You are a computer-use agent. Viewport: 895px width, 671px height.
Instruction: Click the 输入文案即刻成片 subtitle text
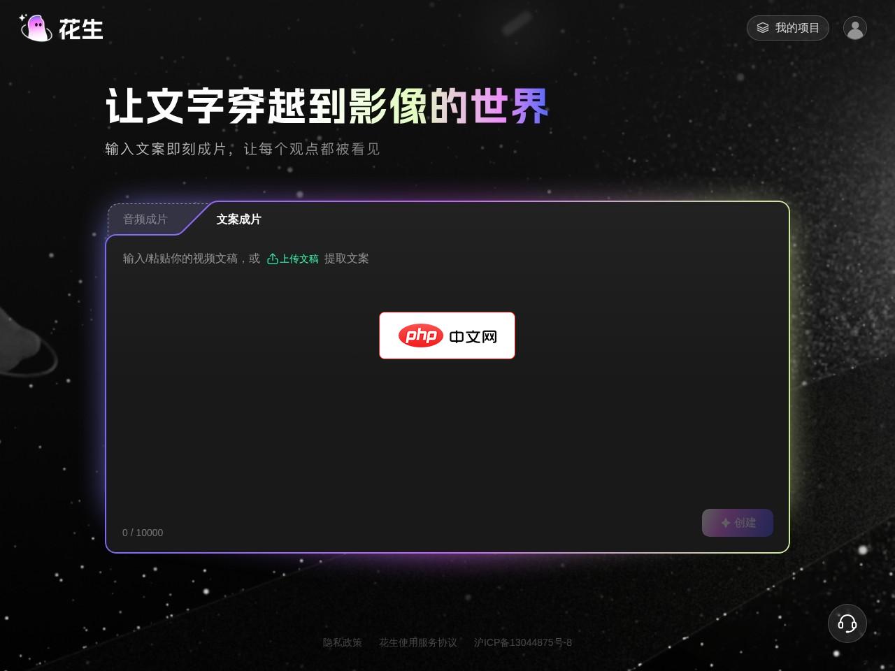pyautogui.click(x=242, y=149)
